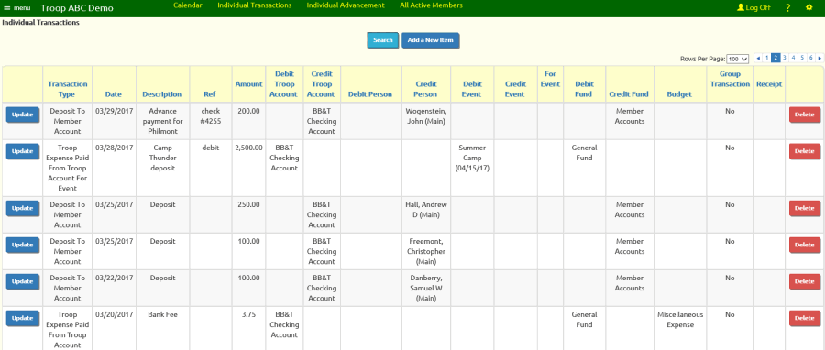Click the help question mark icon
Image resolution: width=825 pixels, height=350 pixels.
click(x=787, y=8)
